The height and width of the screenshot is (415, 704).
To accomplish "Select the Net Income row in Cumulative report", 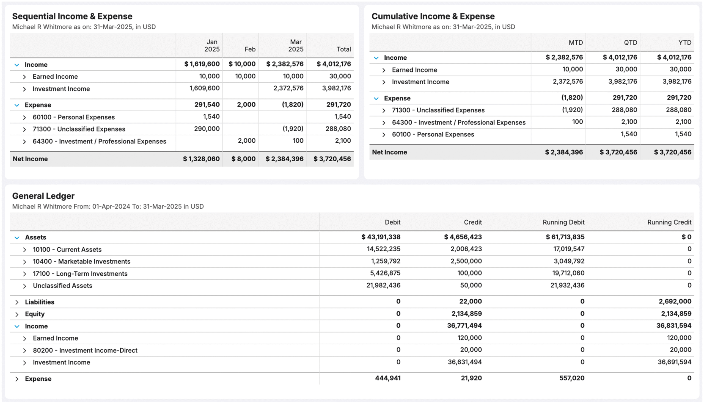I will [389, 152].
